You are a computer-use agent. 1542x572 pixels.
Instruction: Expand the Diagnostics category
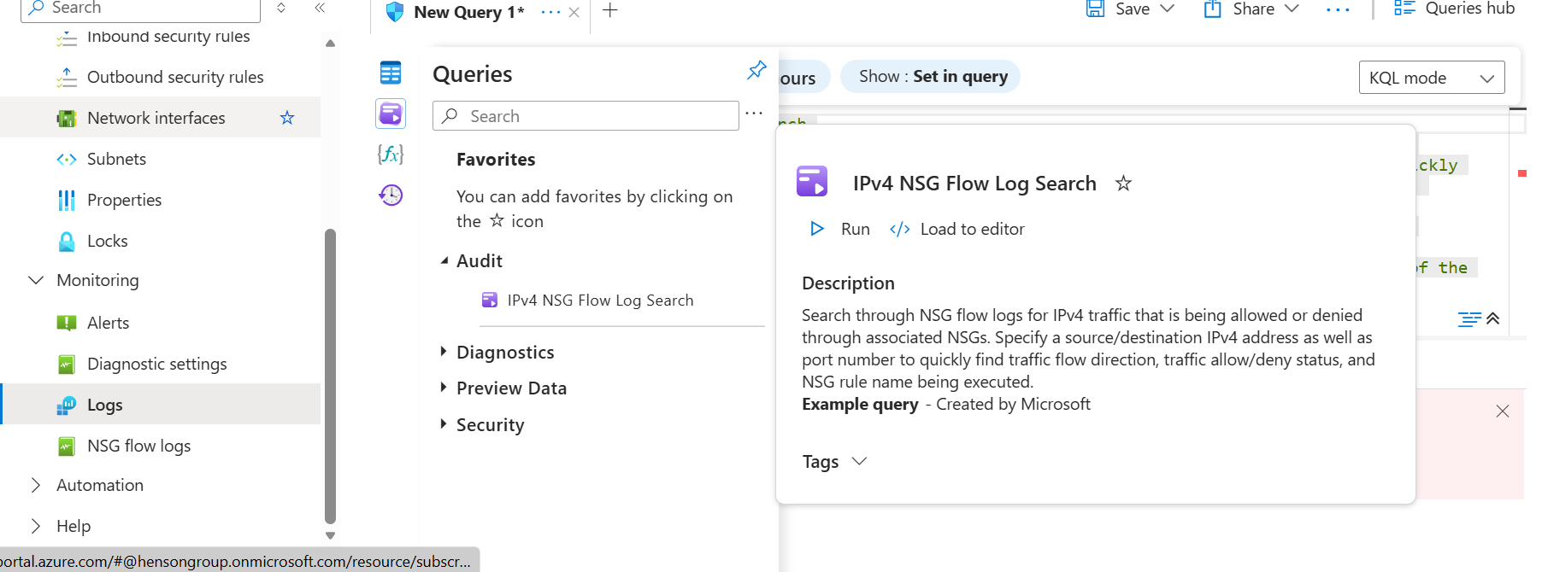point(444,352)
